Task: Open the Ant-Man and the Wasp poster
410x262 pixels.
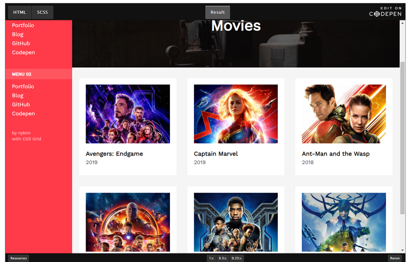Action: click(344, 114)
